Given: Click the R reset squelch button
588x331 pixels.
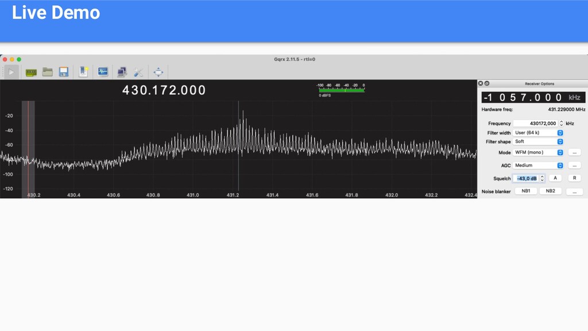Looking at the screenshot, I should 574,178.
